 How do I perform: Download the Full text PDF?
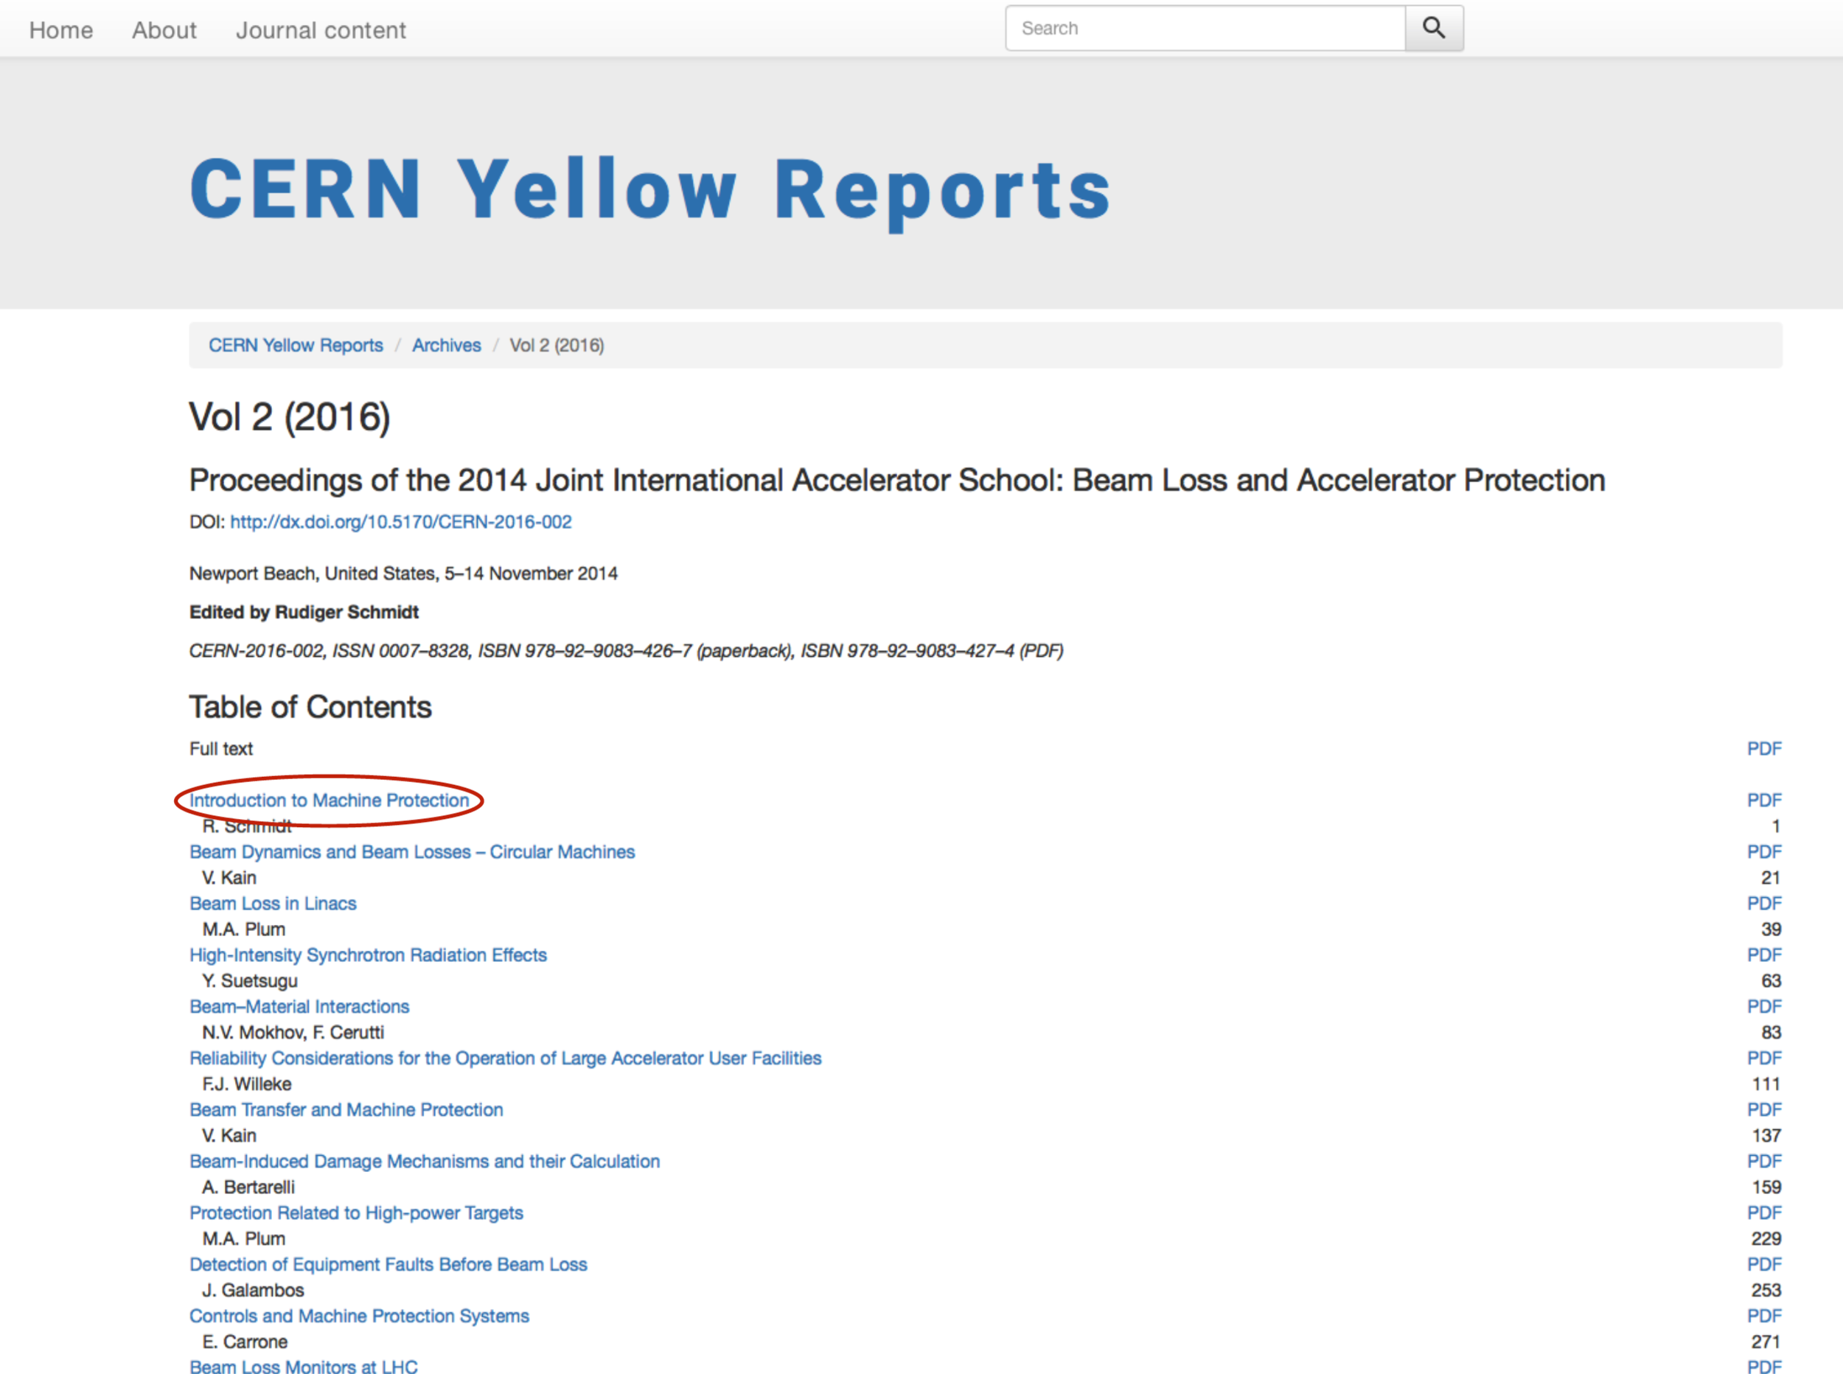click(1763, 748)
